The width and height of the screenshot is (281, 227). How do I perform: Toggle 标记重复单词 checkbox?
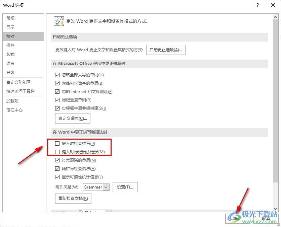[x=57, y=100]
